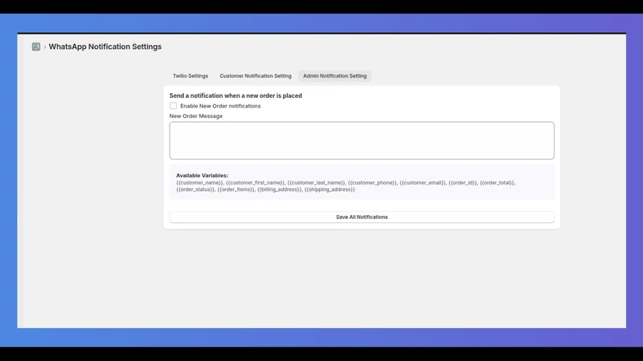Click the app icon beside the page title
This screenshot has width=643, height=361.
[x=36, y=47]
